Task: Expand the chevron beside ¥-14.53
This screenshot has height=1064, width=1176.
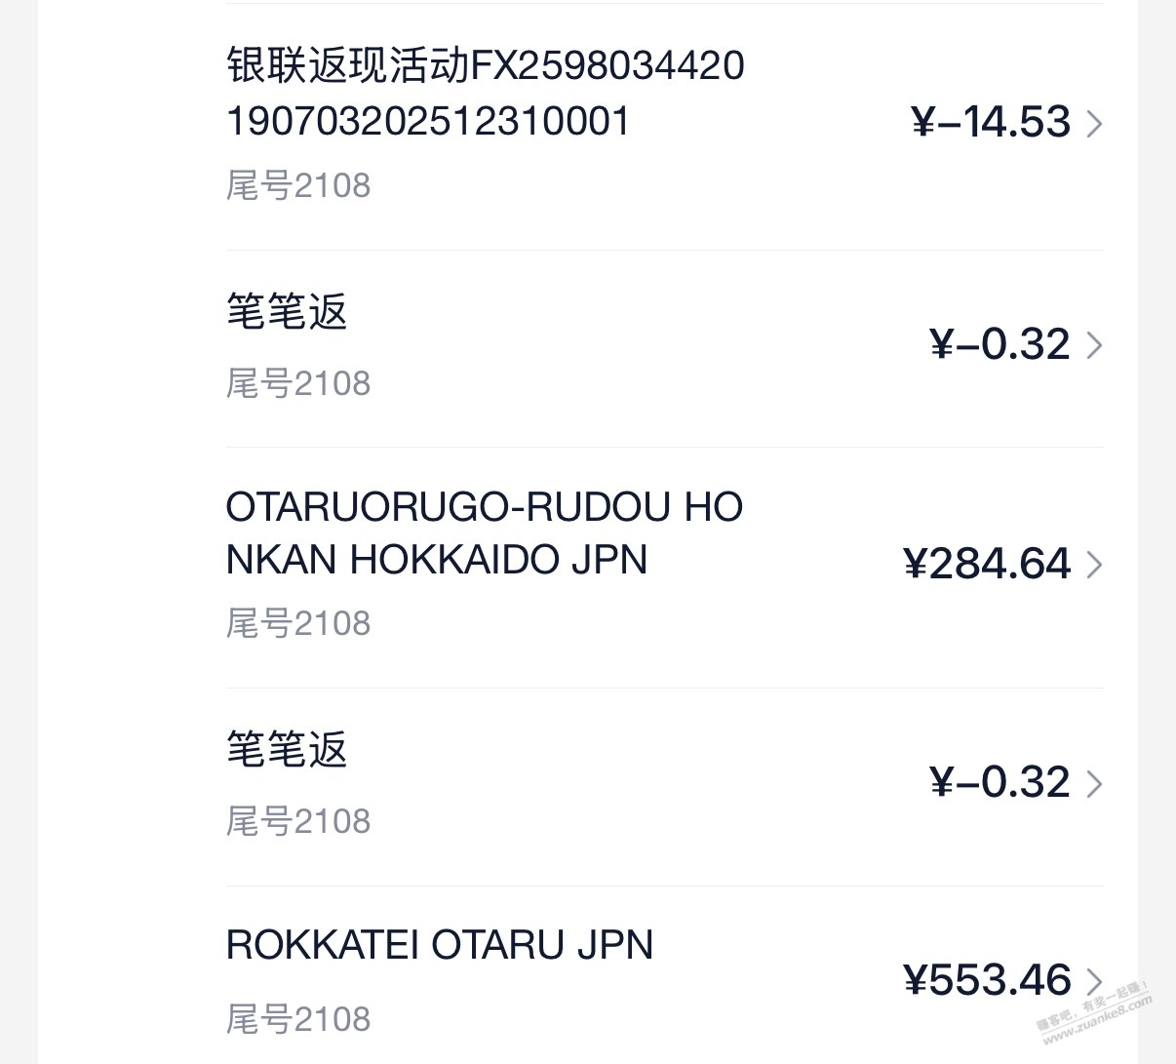Action: 1094,124
